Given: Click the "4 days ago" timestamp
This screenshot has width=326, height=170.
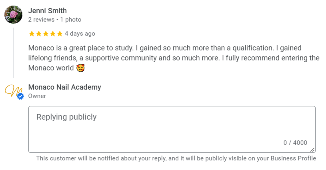Looking at the screenshot, I should 80,34.
